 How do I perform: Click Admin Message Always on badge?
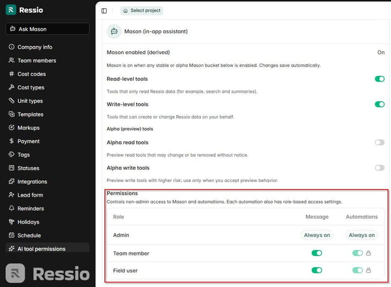click(x=317, y=235)
